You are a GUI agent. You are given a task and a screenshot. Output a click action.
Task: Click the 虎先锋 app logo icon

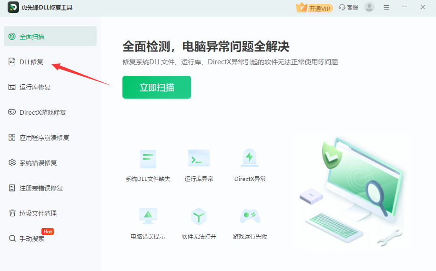[13, 7]
